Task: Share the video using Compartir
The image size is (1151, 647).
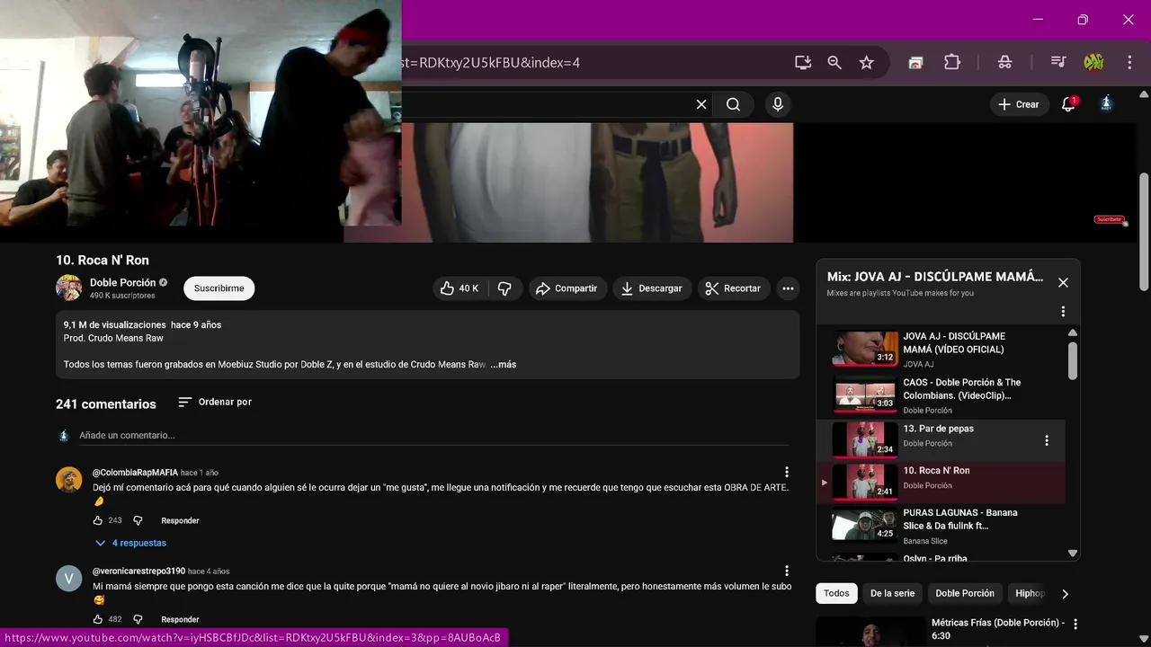Action: tap(566, 288)
